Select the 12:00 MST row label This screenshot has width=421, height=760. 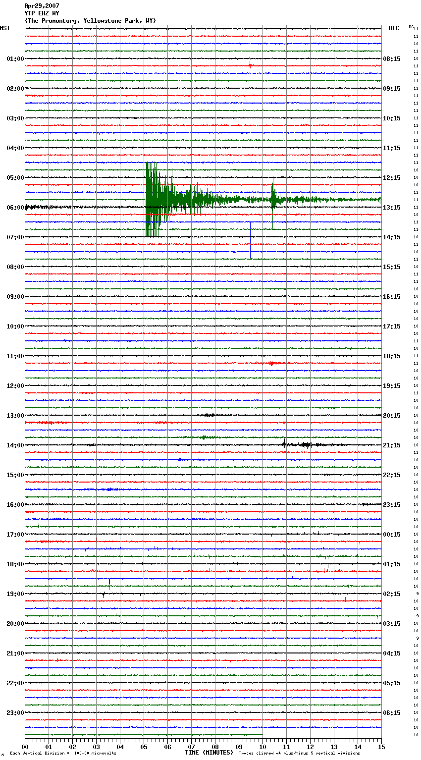point(15,386)
